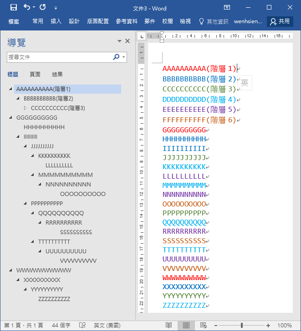Click the zoom slider handle
Screen dimensions: 301x331
point(242,325)
